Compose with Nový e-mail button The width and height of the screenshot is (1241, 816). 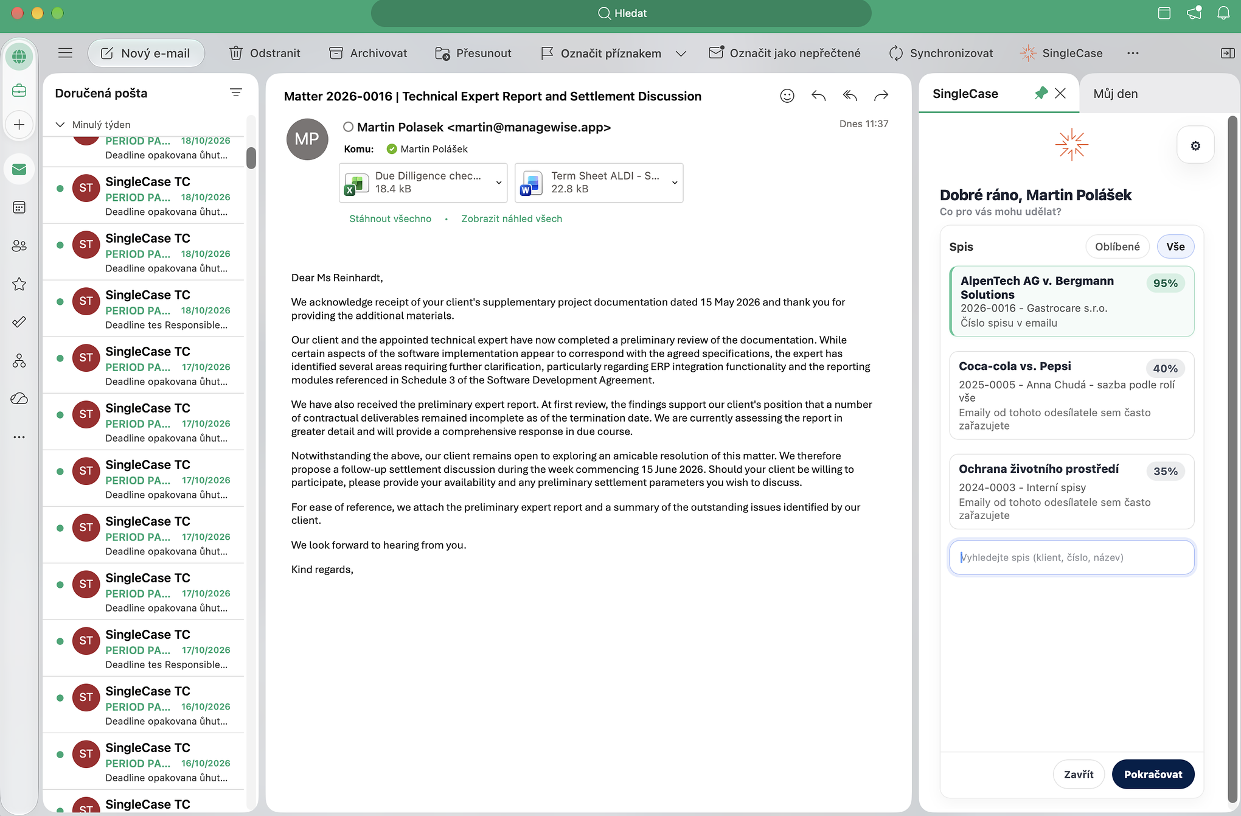(x=146, y=53)
